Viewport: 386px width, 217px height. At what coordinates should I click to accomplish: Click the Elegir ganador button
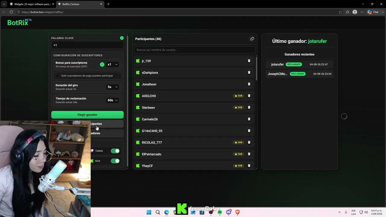point(87,115)
